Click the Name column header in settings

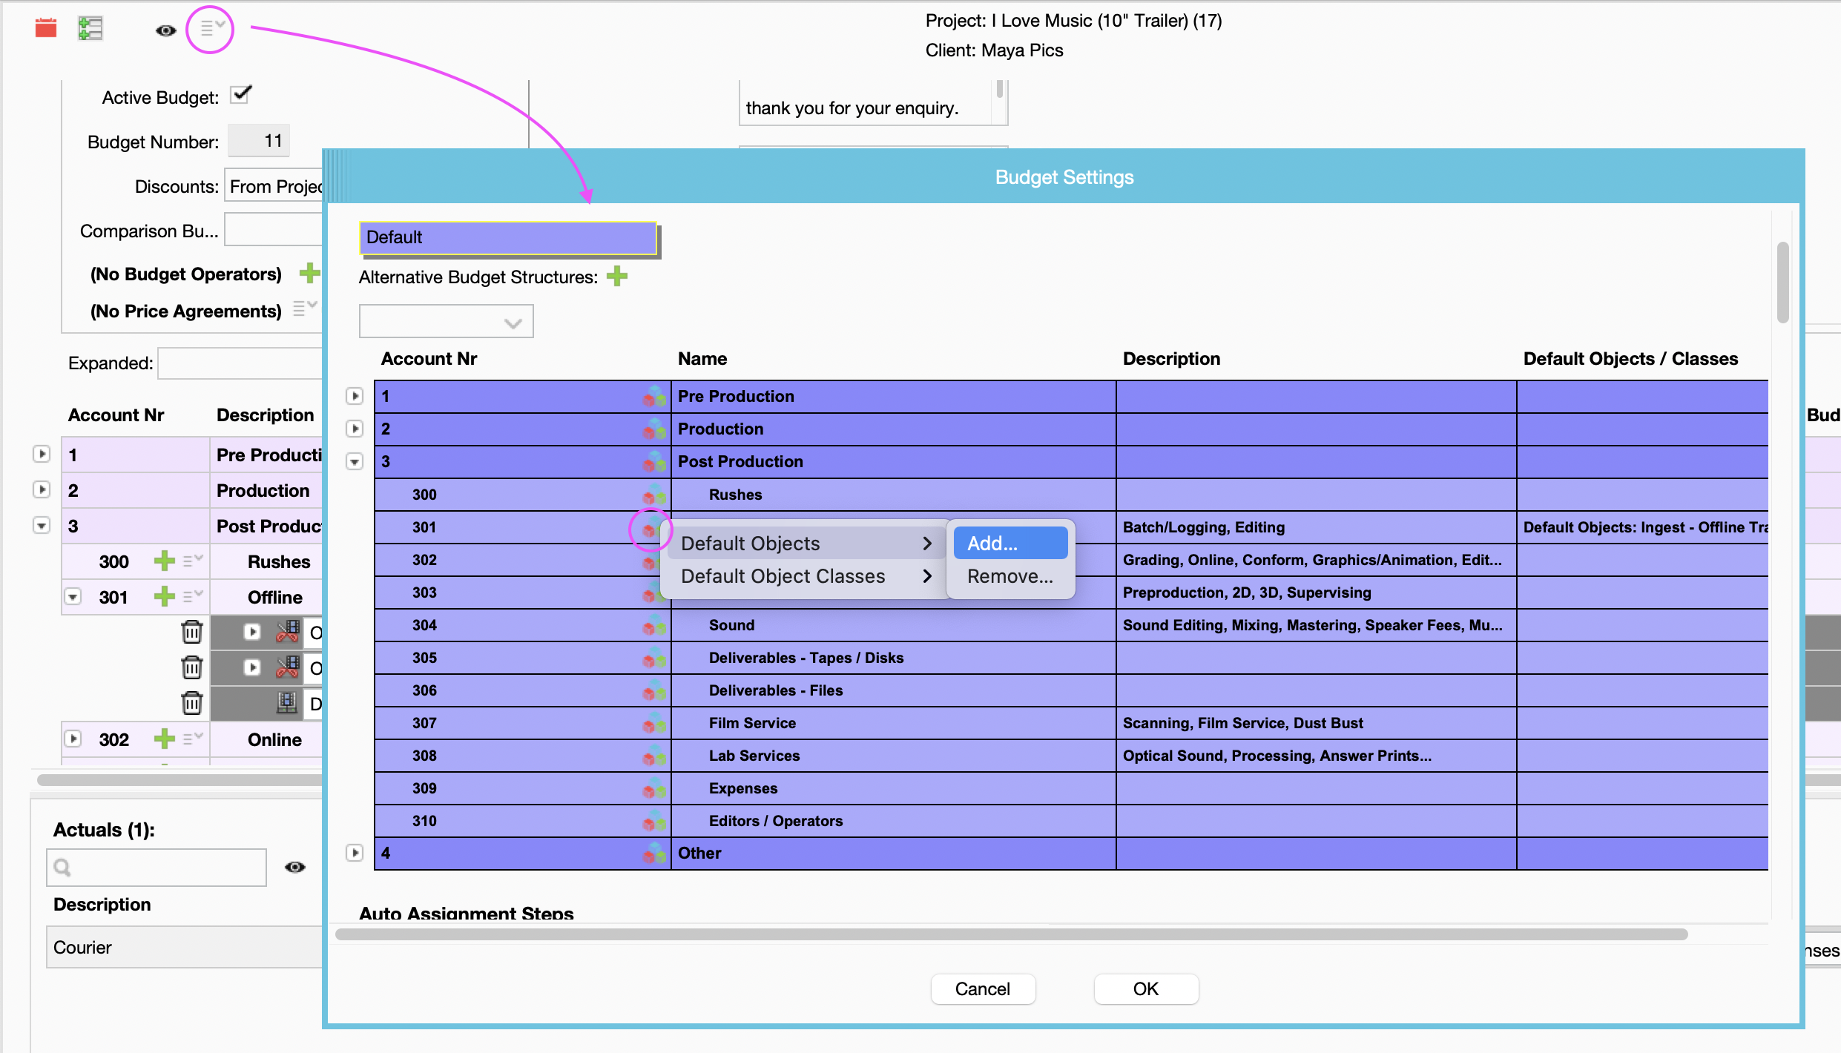(x=702, y=359)
